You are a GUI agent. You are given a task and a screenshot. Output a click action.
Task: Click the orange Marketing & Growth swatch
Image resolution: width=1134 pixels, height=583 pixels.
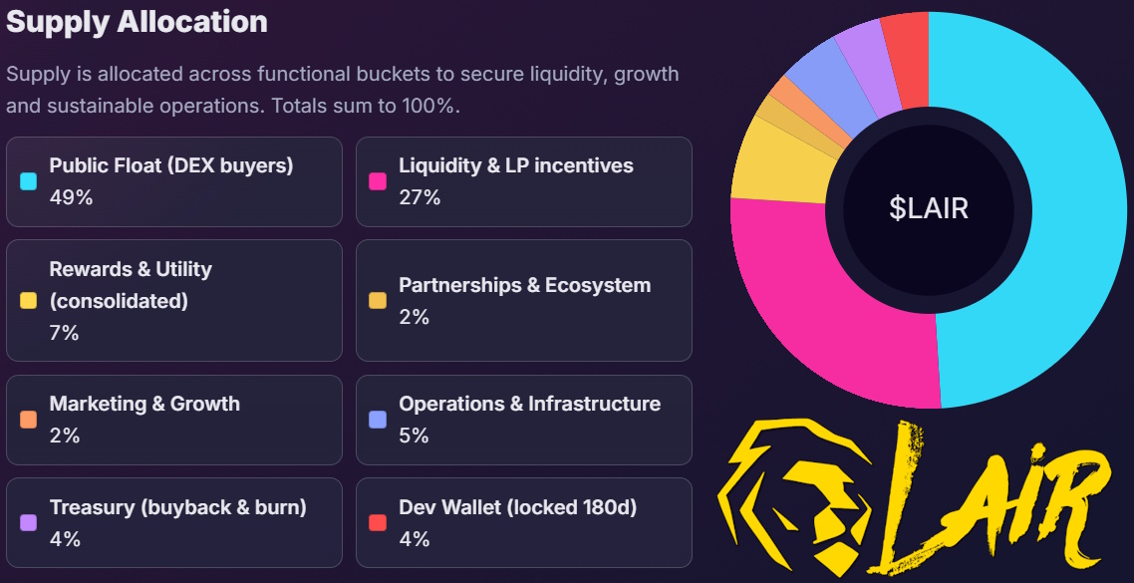coord(28,420)
